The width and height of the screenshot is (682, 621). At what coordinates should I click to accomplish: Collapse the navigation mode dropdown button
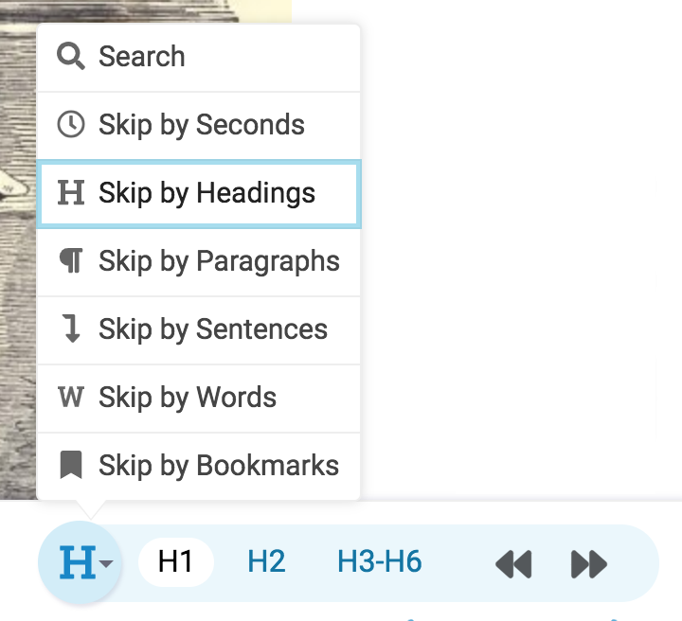coord(81,562)
